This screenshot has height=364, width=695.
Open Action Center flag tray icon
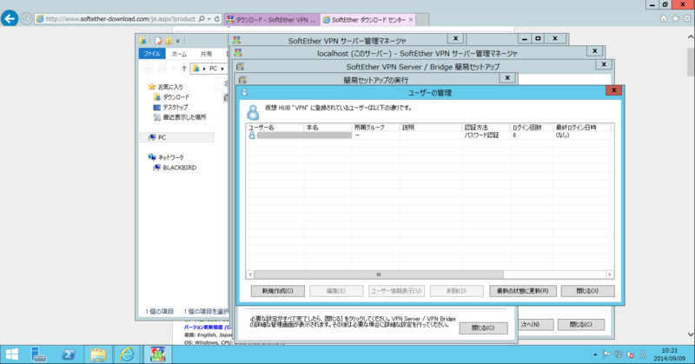pyautogui.click(x=606, y=354)
